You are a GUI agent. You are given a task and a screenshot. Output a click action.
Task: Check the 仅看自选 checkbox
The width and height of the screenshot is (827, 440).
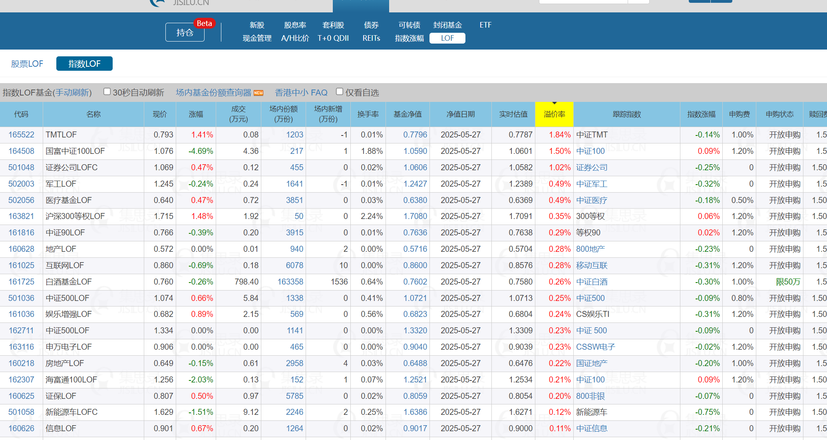pos(340,92)
